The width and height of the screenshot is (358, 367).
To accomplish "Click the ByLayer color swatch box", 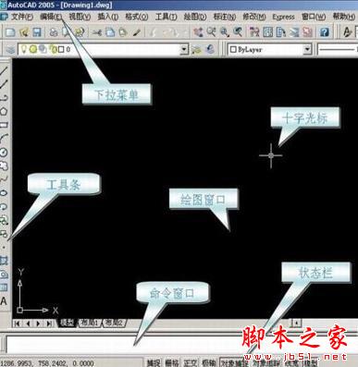I will pyautogui.click(x=233, y=49).
